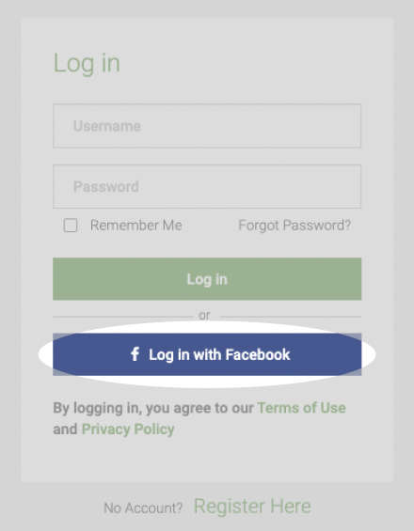414x531 pixels.
Task: Click the Facebook "f" logo icon
Action: click(x=135, y=354)
